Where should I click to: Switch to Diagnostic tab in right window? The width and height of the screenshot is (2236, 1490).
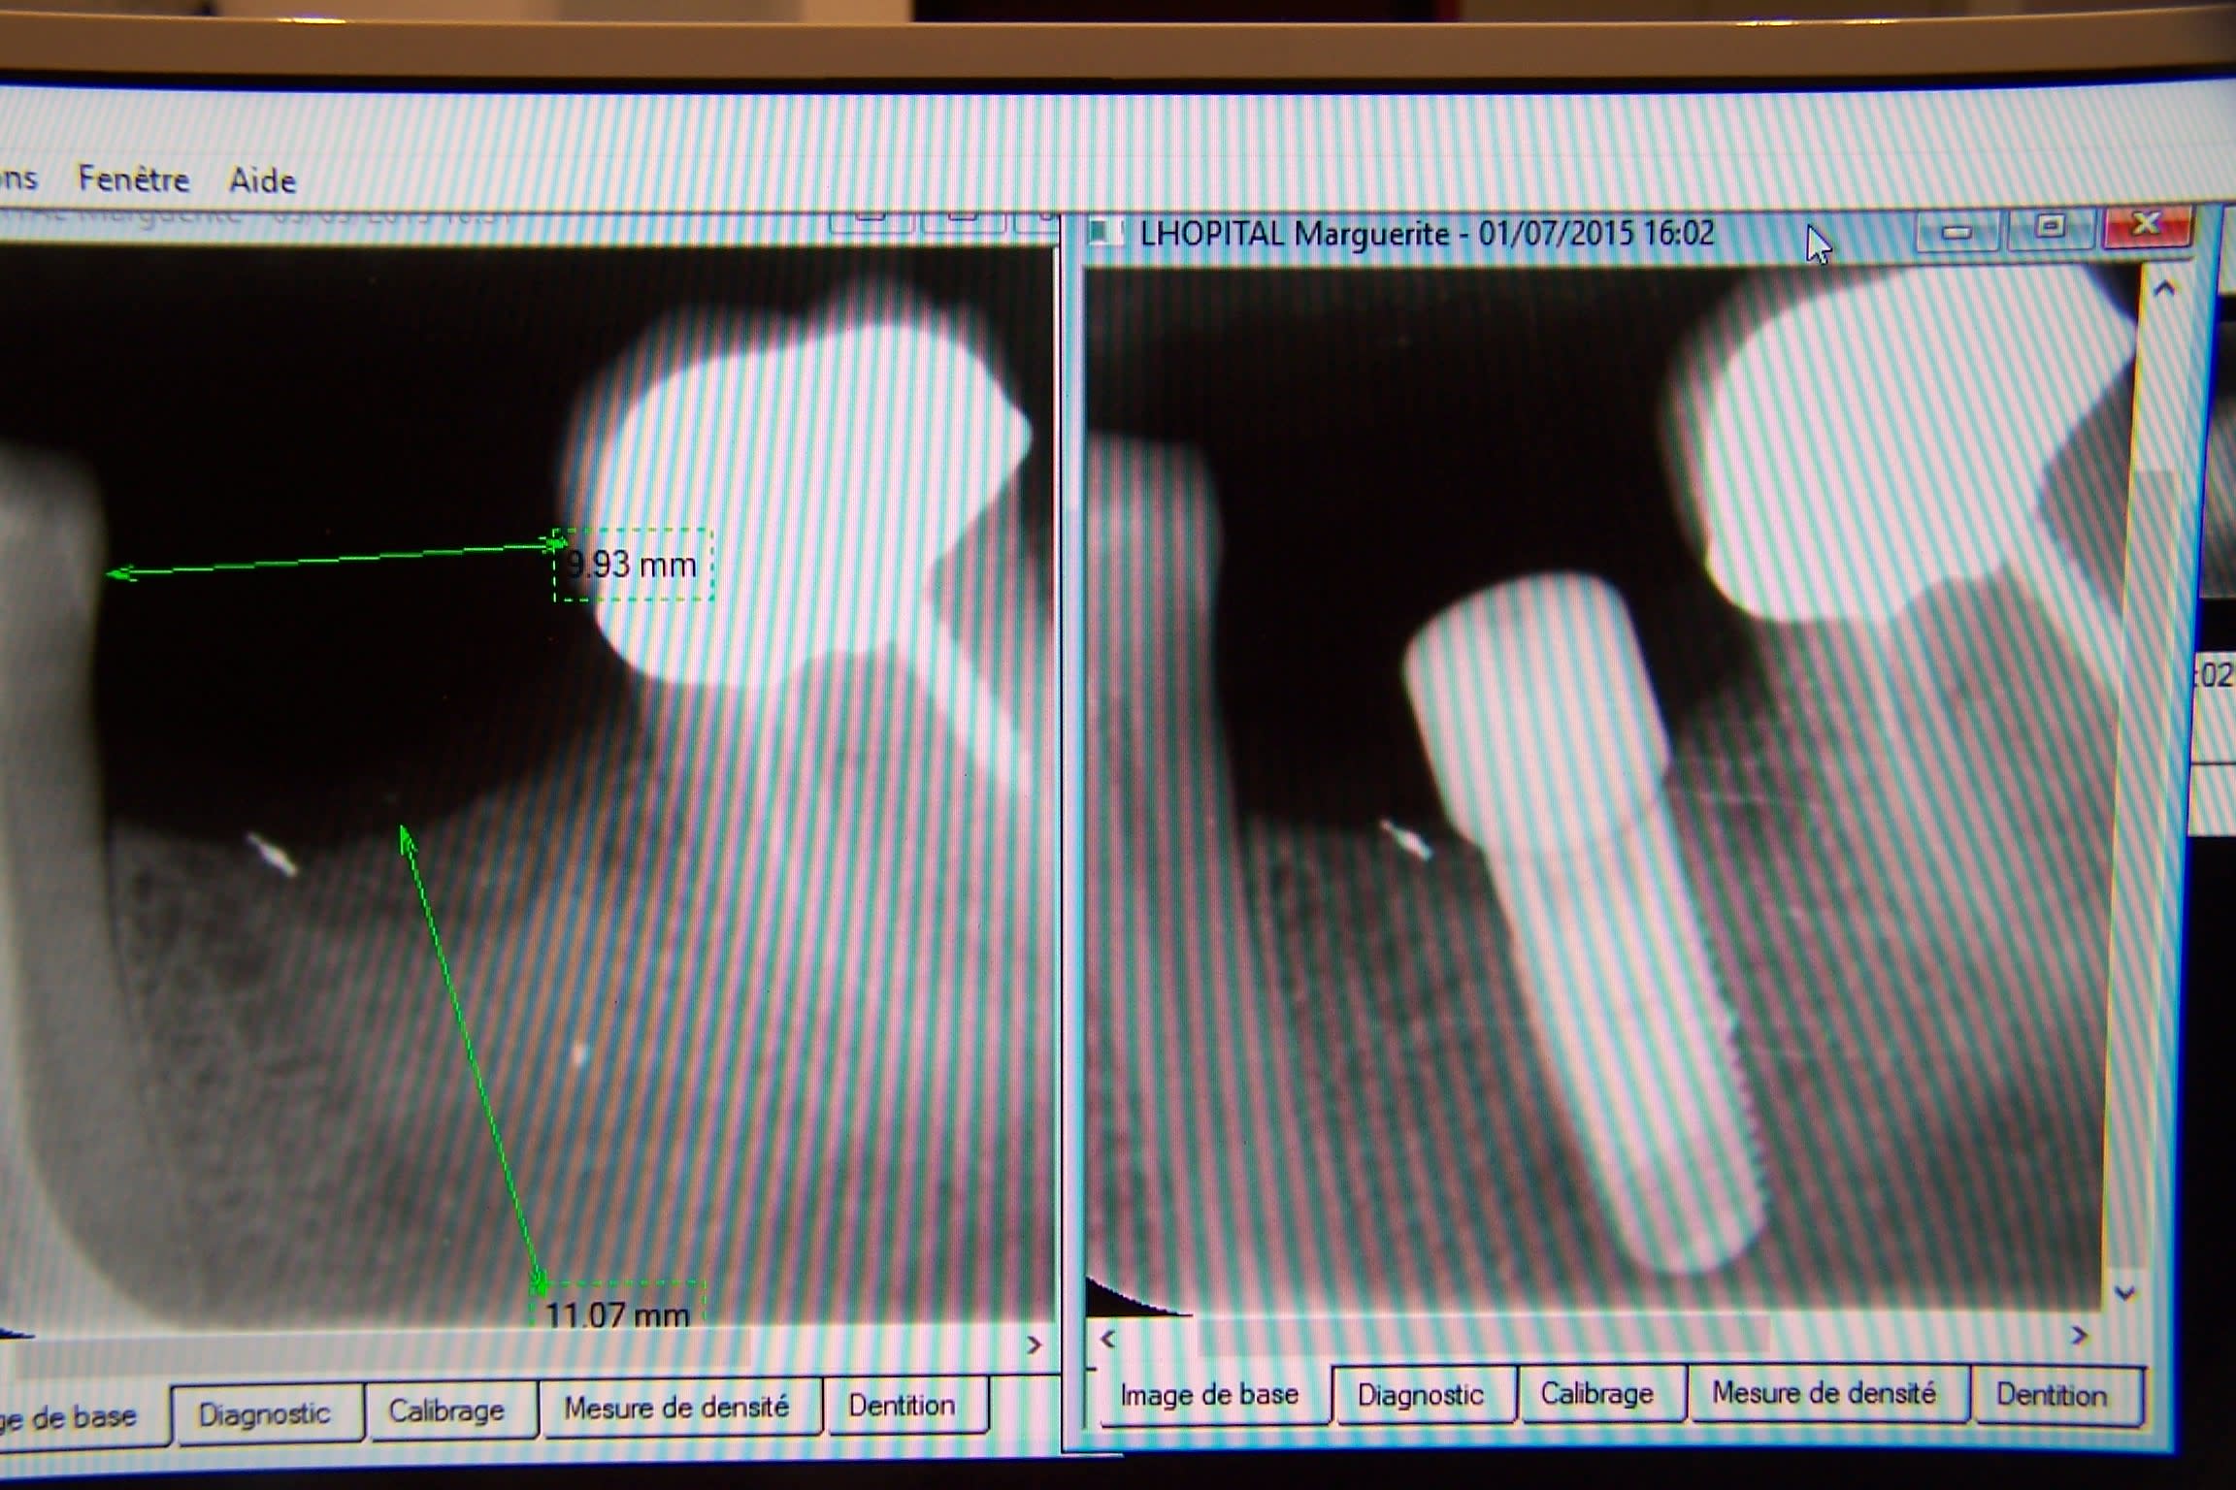tap(1420, 1395)
